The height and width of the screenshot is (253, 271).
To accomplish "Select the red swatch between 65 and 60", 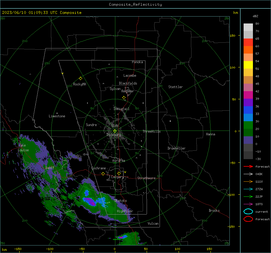I will [x=248, y=42].
